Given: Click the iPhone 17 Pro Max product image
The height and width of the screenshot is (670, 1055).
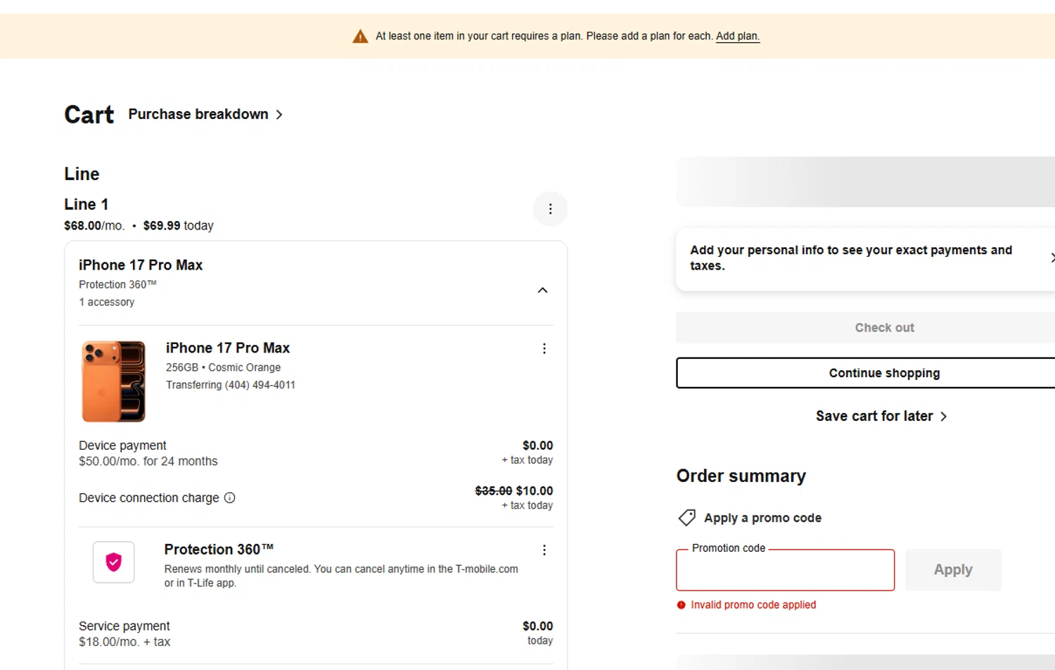Looking at the screenshot, I should pos(114,381).
